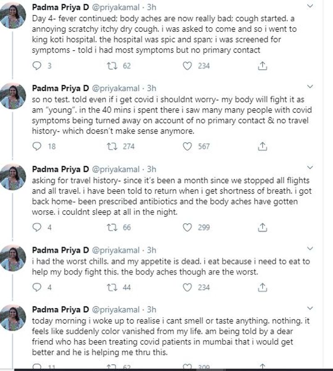Open the 3h timestamp of 'so no test' tweet

[x=152, y=88]
